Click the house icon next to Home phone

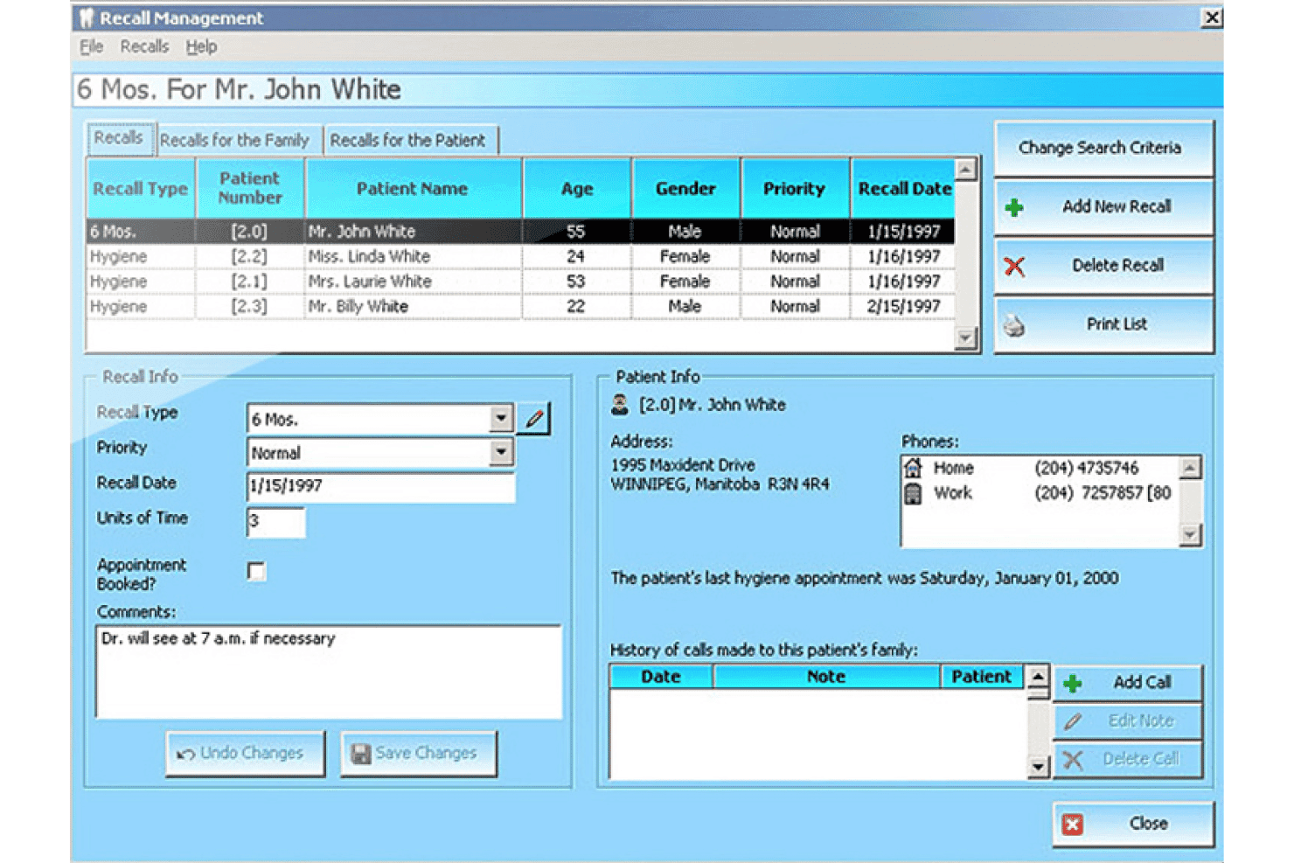[913, 468]
